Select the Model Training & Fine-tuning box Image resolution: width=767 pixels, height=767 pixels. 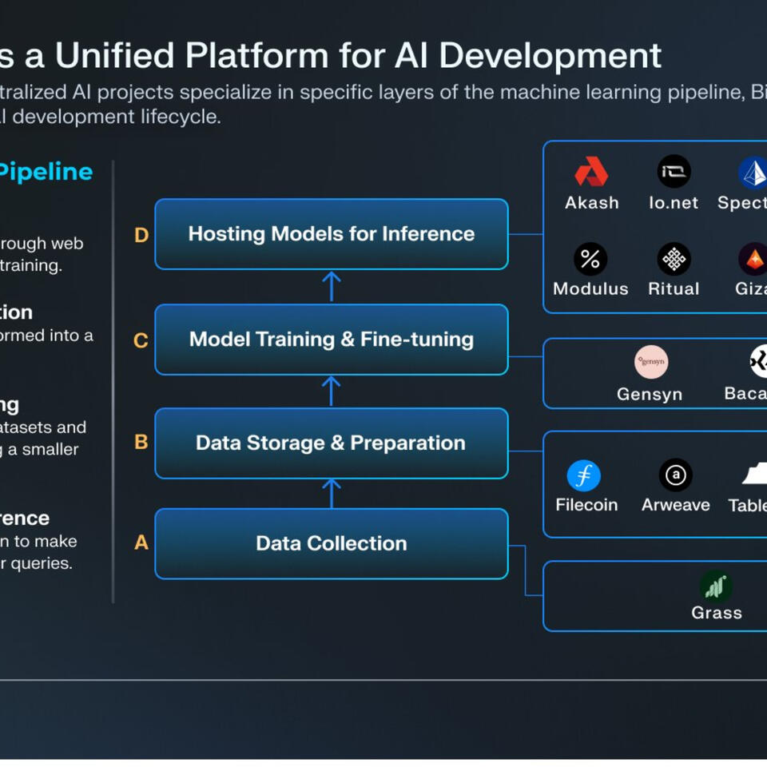coord(331,340)
